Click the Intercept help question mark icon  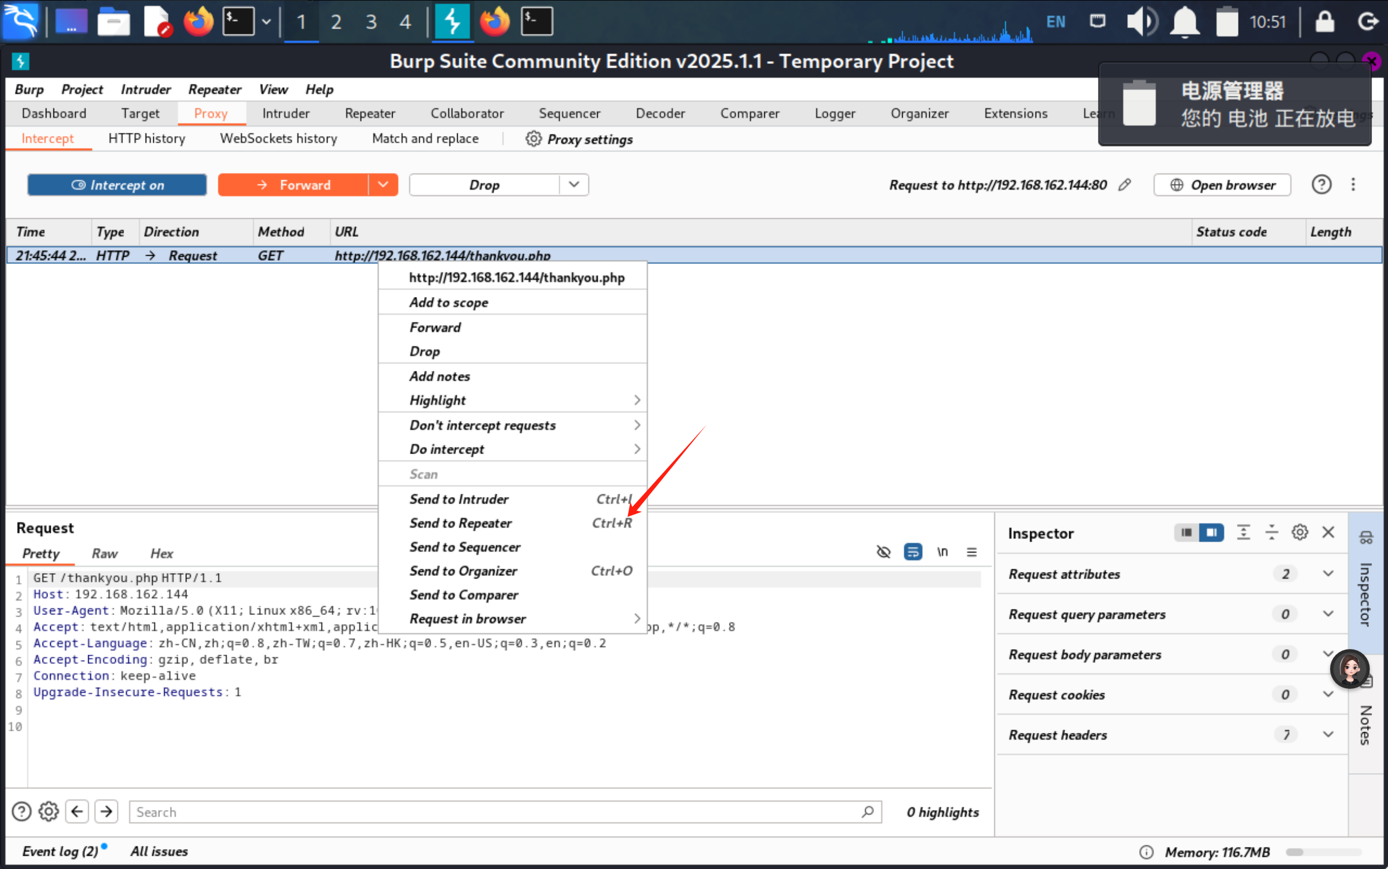[1321, 185]
